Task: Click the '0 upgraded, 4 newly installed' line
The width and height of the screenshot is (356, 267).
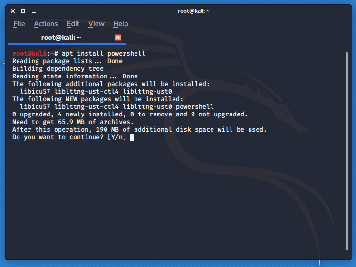Action: click(130, 114)
